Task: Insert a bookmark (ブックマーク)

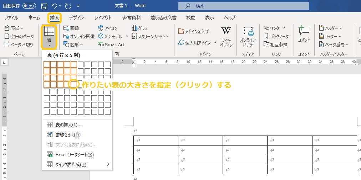Action: click(x=276, y=36)
